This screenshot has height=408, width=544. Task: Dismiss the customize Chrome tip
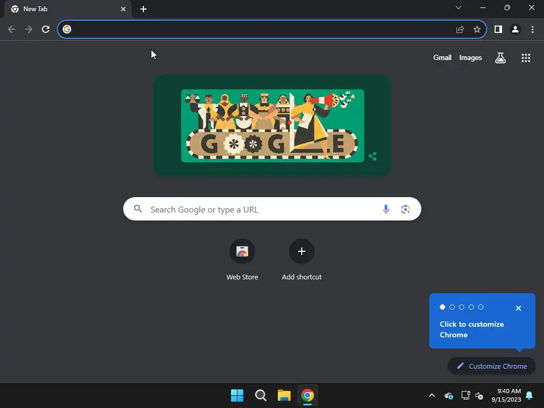(518, 308)
